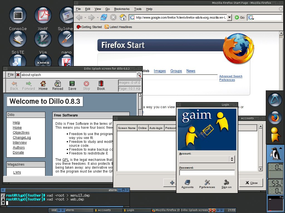Viewport: 285px width, 213px height.
Task: Open Getting Started bookmark
Action: (x=89, y=27)
